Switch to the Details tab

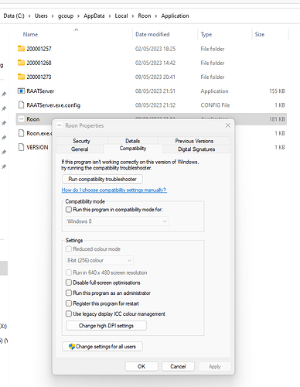[x=133, y=141]
